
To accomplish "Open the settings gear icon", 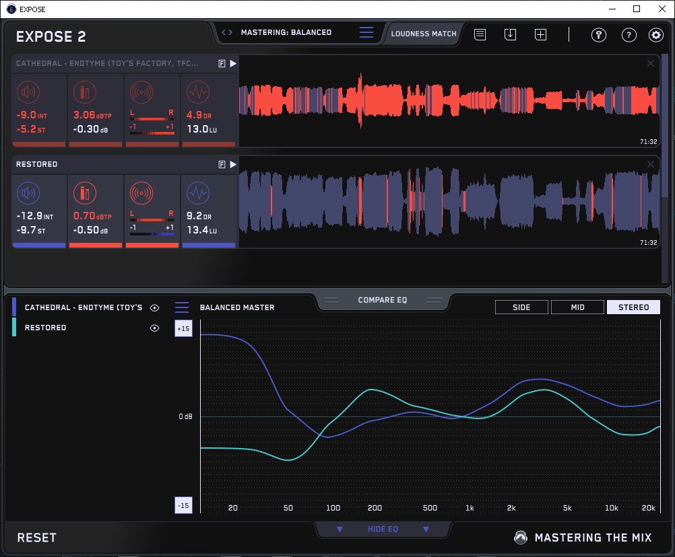I will (x=655, y=35).
